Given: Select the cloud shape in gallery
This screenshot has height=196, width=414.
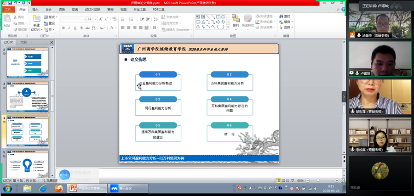Looking at the screenshot, I should tap(198, 27).
